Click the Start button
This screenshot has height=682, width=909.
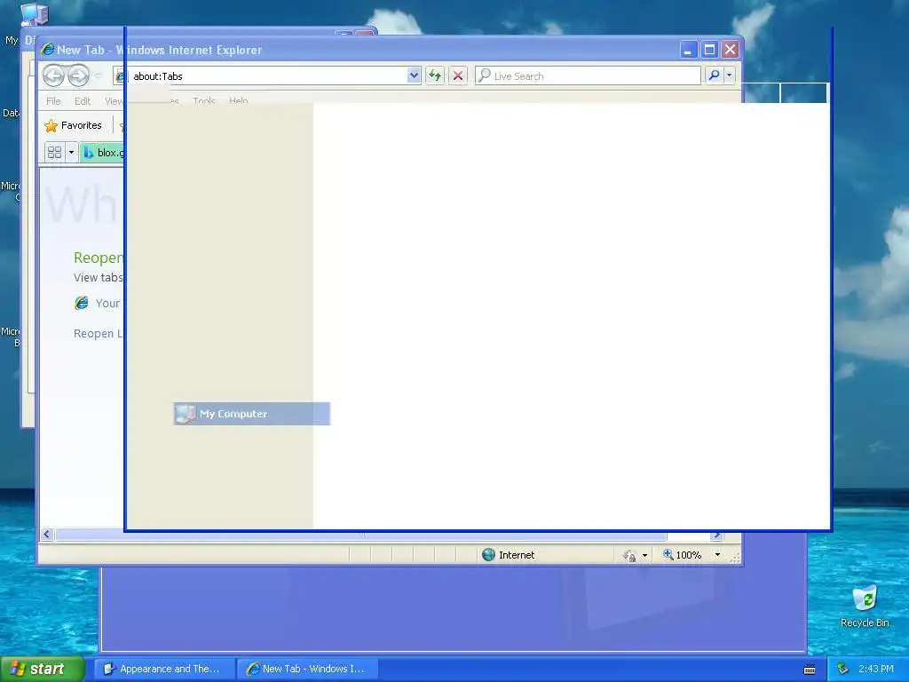tap(43, 669)
